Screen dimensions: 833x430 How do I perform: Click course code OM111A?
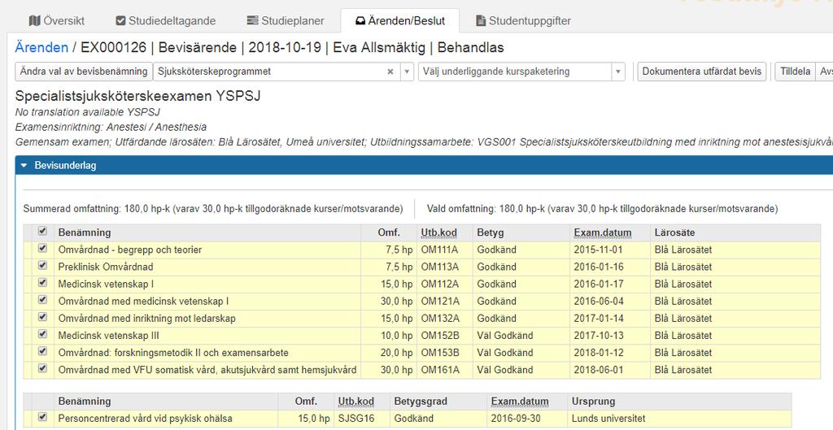(439, 250)
